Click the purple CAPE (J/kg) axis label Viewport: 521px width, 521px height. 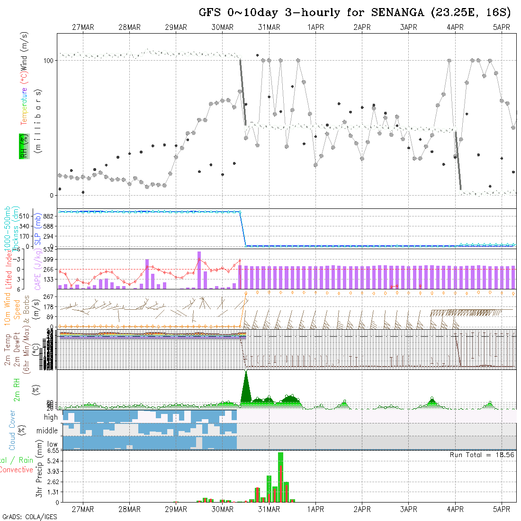click(38, 269)
